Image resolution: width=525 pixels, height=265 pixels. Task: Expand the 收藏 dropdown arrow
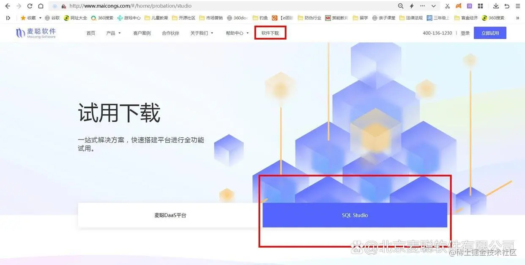[x=40, y=18]
